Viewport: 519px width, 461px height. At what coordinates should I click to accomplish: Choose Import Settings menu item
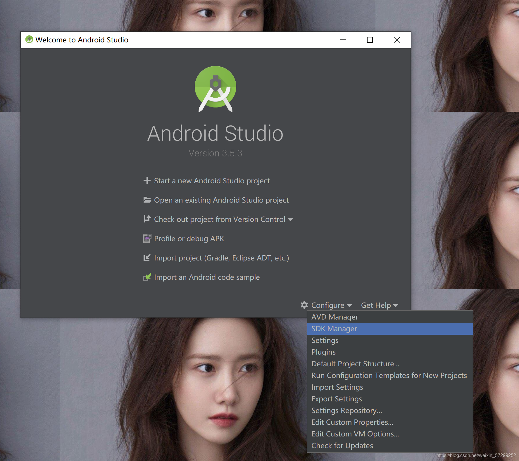coord(390,387)
